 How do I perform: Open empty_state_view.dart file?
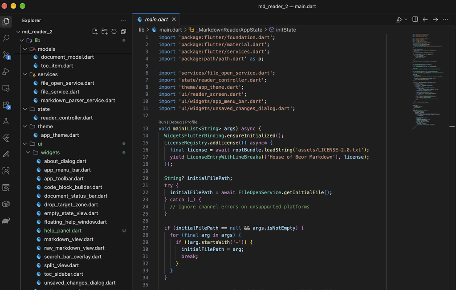click(71, 213)
